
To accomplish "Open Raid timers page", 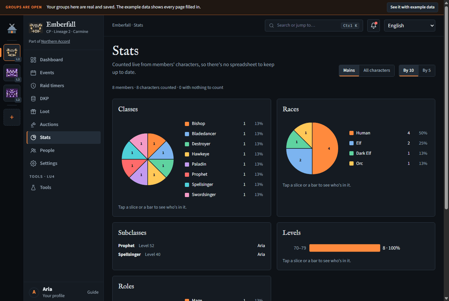I will 63,86.
